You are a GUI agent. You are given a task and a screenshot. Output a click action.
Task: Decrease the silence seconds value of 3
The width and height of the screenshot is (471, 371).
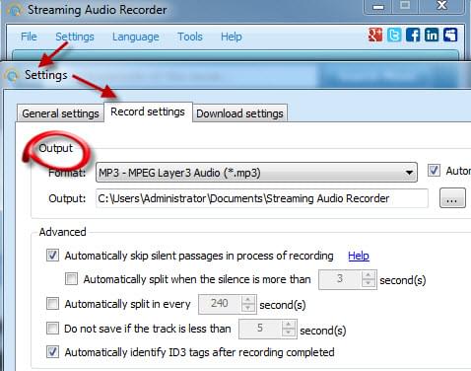(x=369, y=284)
